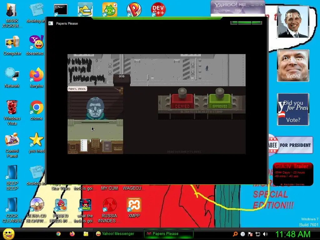The image size is (320, 240).
Task: Click the Obama 'Did you Vote?' gadget
Action: 293,22
